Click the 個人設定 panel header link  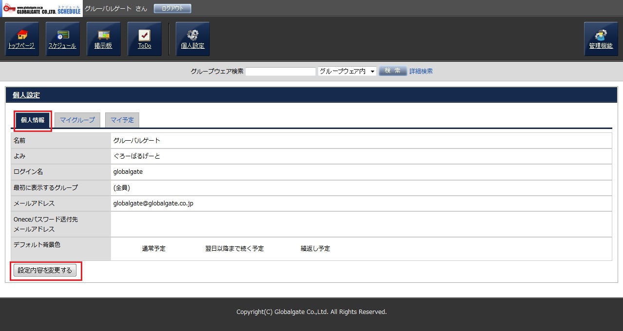(x=26, y=95)
